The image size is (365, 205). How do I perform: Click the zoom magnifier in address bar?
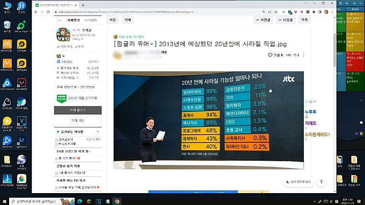pos(264,12)
